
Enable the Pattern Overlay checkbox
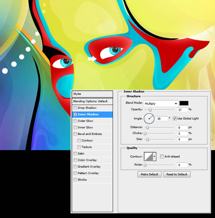point(75,173)
